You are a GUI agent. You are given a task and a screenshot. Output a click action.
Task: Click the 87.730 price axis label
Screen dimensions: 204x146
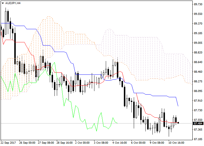[x=198, y=110]
